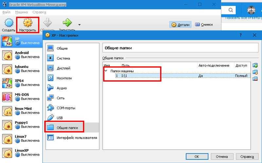The height and width of the screenshot is (163, 262).
Task: Select the linux Mint virtual machine
Action: coord(21,111)
